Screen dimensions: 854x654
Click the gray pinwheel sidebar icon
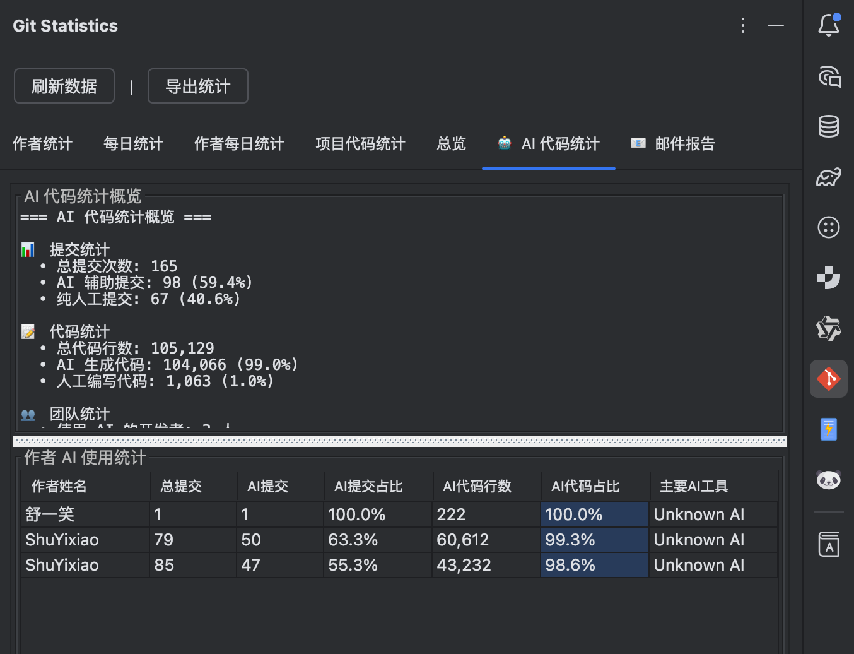(828, 328)
